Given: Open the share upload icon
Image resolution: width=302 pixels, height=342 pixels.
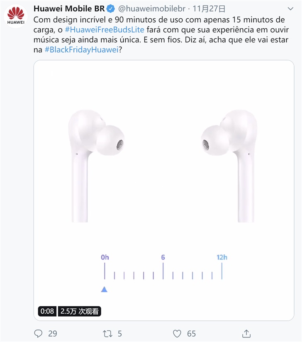Looking at the screenshot, I should tap(246, 333).
